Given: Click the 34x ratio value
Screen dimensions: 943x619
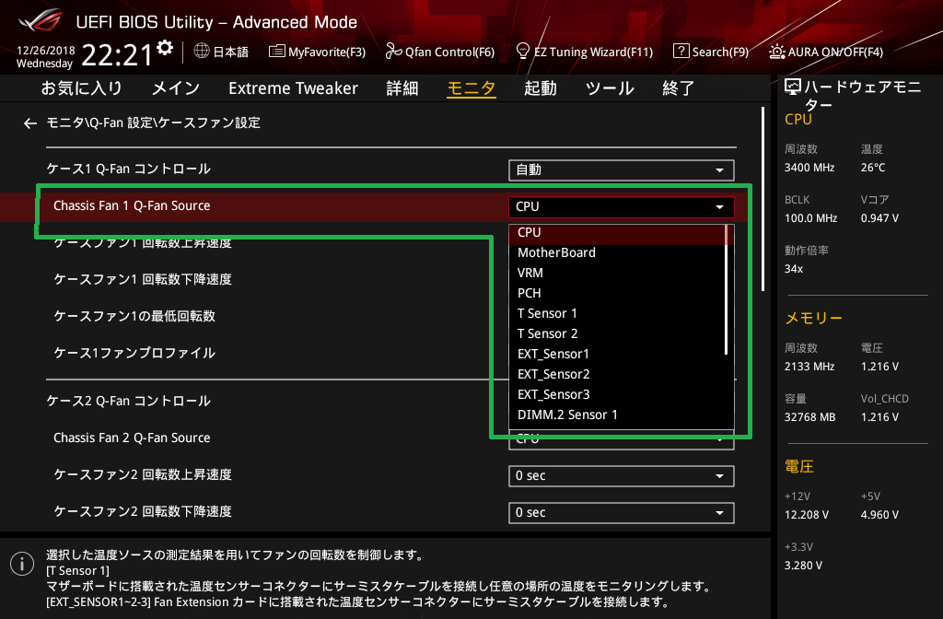Looking at the screenshot, I should (x=794, y=269).
